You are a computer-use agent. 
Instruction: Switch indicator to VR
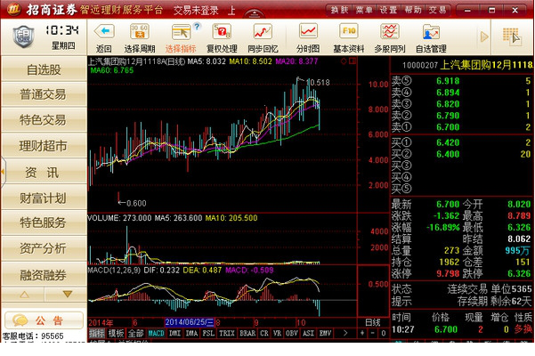[x=277, y=333]
